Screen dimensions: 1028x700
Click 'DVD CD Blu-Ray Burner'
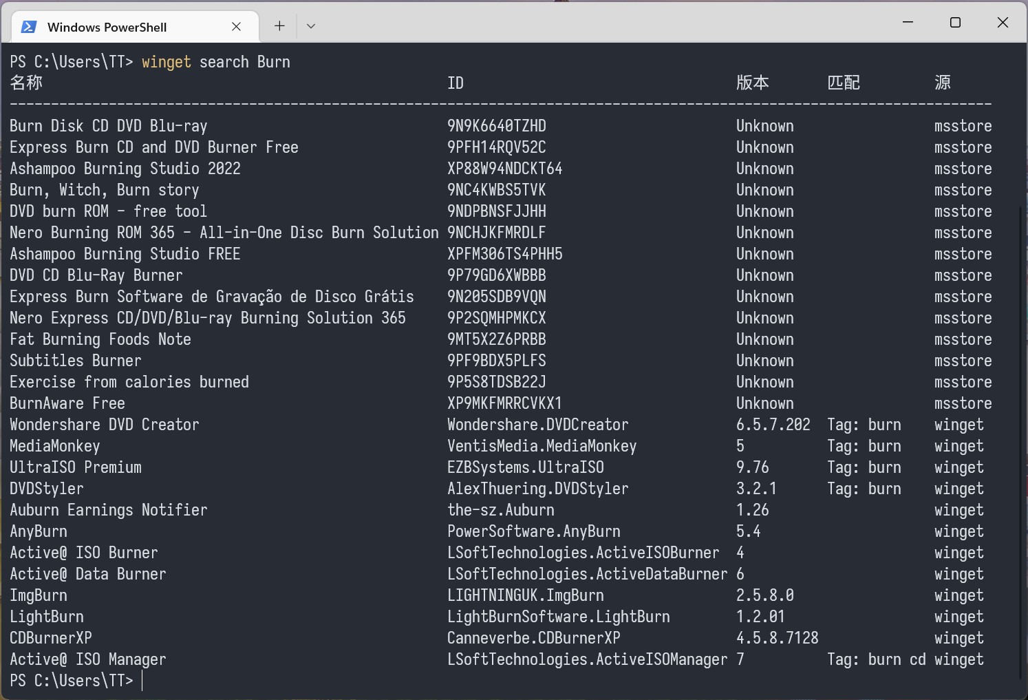click(96, 275)
